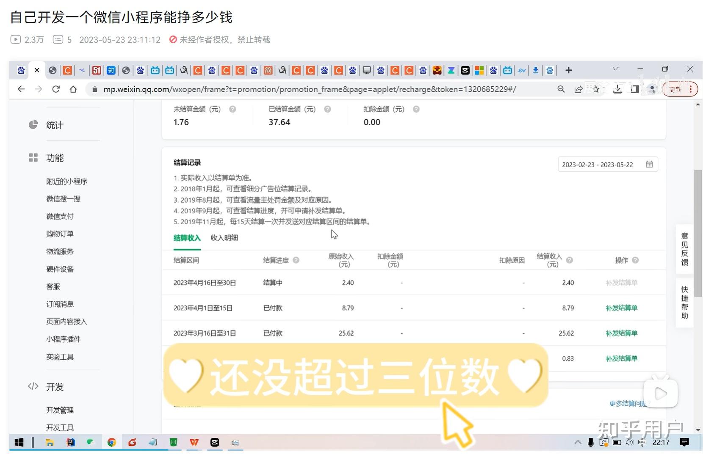
Task: Show help tooltip for 操作 column
Action: [x=635, y=260]
